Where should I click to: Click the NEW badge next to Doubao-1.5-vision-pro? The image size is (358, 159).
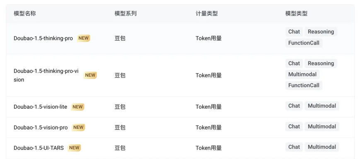coord(78,127)
